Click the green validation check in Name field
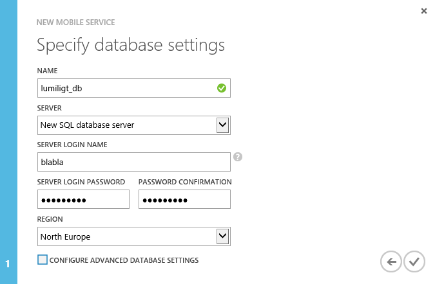 coord(221,88)
